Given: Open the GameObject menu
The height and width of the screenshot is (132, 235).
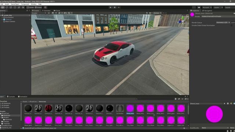Looking at the screenshot, I should pos(15,4).
